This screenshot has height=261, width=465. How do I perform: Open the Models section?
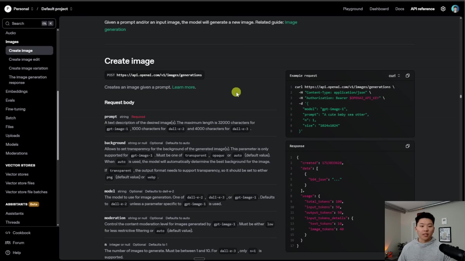[12, 144]
